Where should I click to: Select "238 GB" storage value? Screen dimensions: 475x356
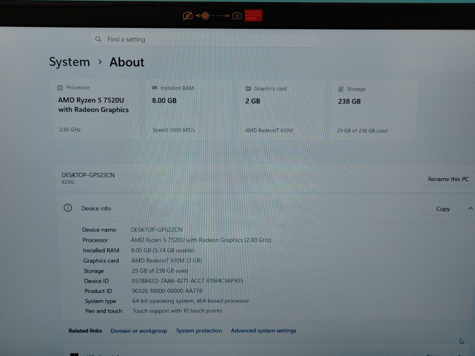click(349, 101)
